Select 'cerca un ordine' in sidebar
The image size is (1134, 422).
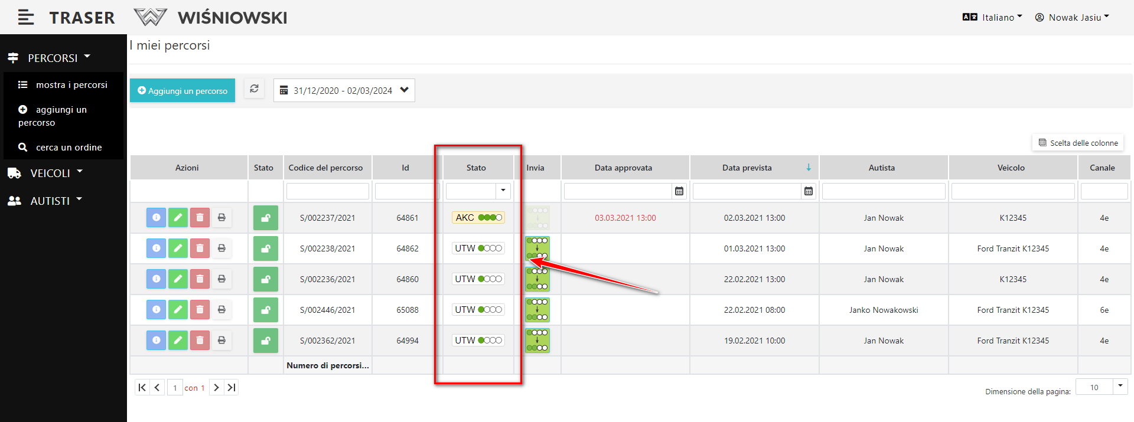(69, 148)
